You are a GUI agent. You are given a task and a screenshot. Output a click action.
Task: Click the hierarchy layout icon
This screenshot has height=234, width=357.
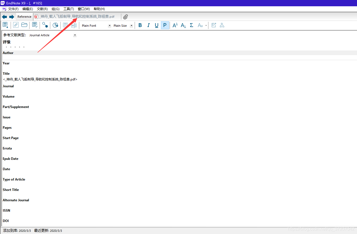click(x=222, y=25)
